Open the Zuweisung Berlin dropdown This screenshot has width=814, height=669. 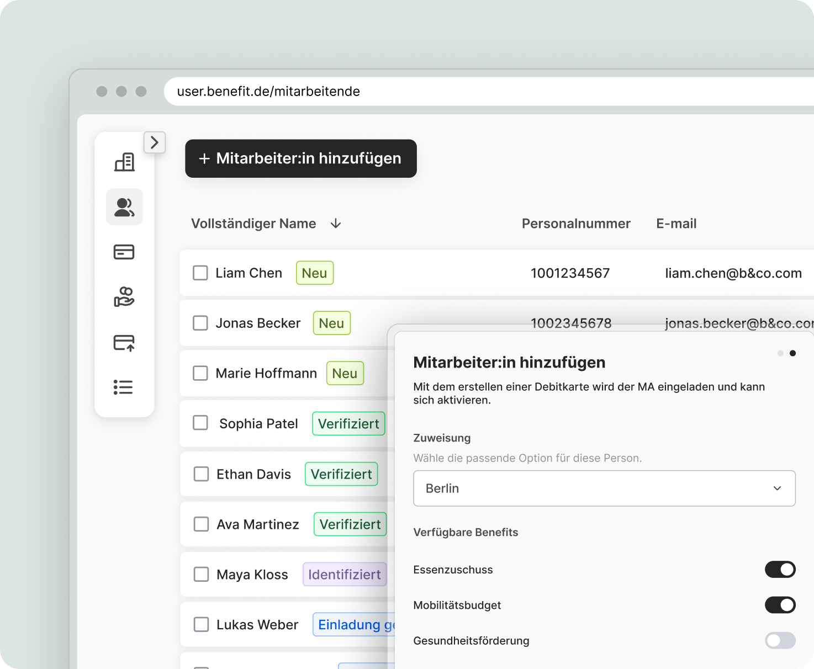coord(604,489)
